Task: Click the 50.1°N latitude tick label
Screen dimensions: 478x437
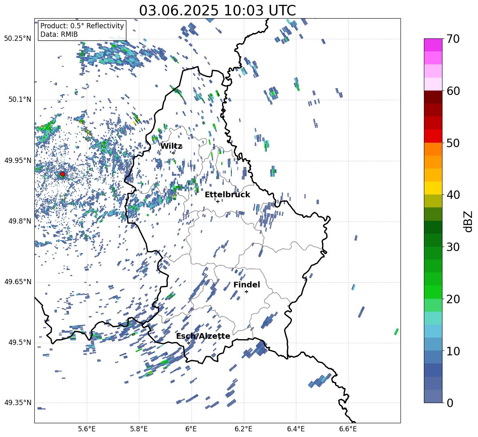Action: click(20, 100)
